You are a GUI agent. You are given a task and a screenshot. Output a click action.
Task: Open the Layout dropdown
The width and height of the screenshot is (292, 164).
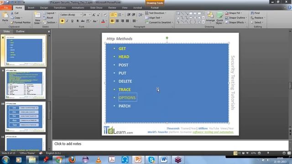click(x=50, y=13)
